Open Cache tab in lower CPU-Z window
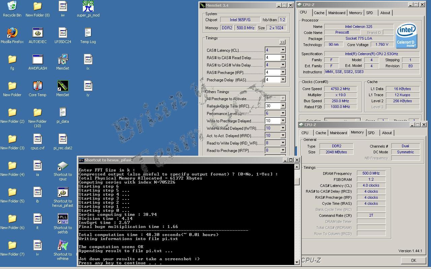Image resolution: width=431 pixels, height=269 pixels. point(321,133)
